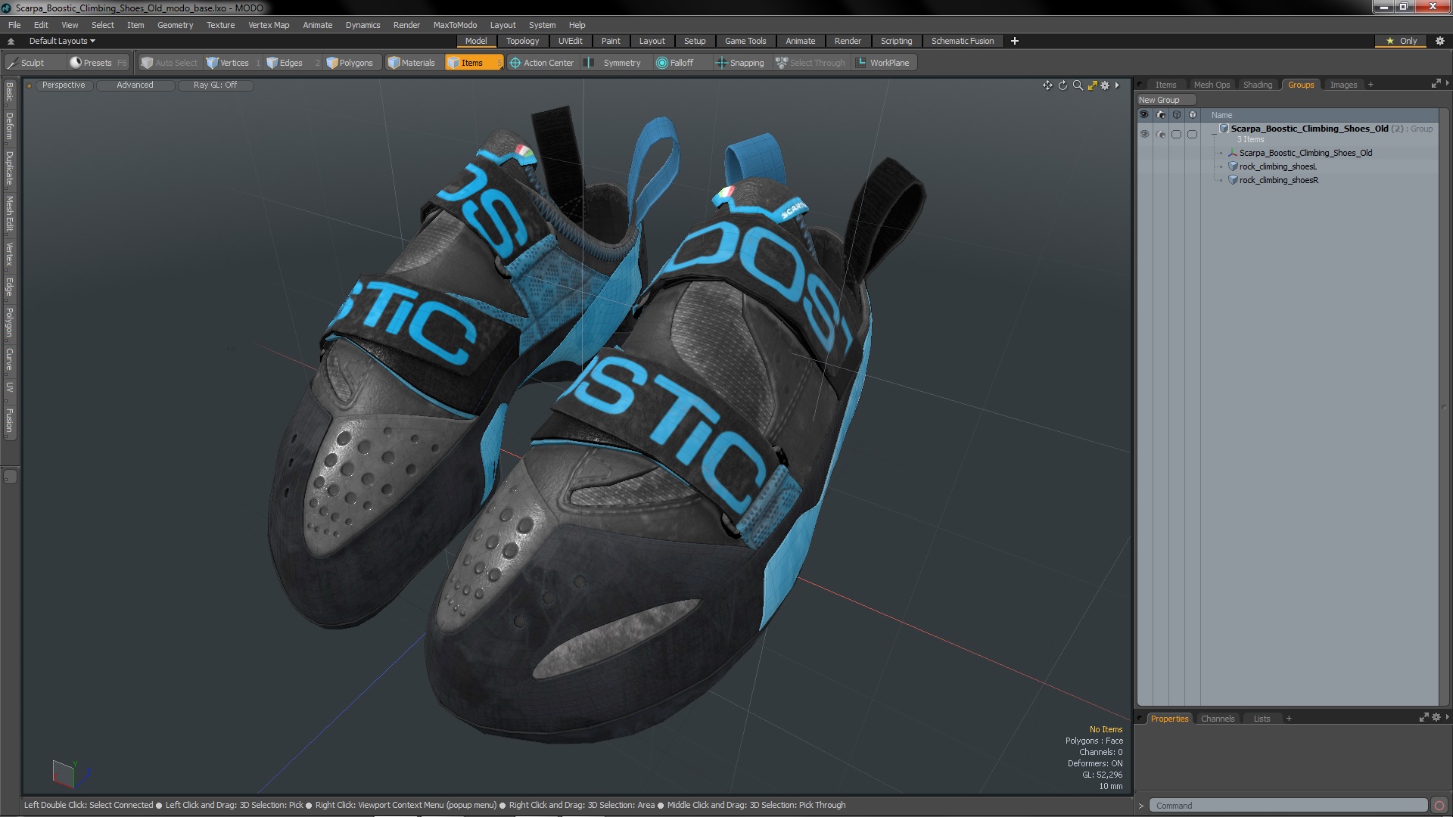Open viewport settings gear icon
The height and width of the screenshot is (817, 1453).
click(1105, 85)
